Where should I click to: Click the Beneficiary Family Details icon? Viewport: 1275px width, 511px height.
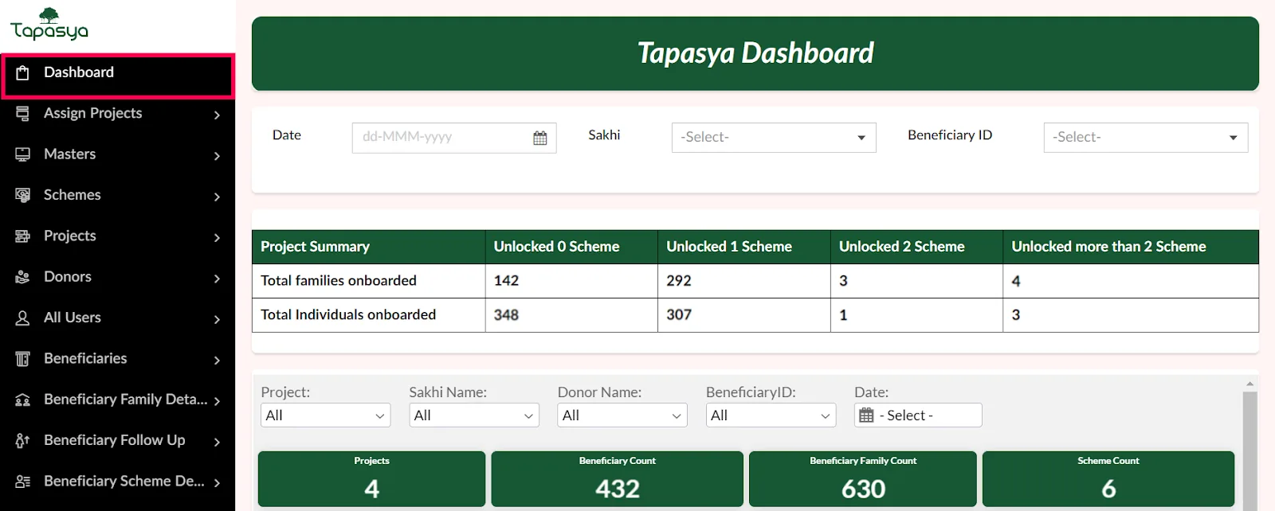pyautogui.click(x=23, y=400)
